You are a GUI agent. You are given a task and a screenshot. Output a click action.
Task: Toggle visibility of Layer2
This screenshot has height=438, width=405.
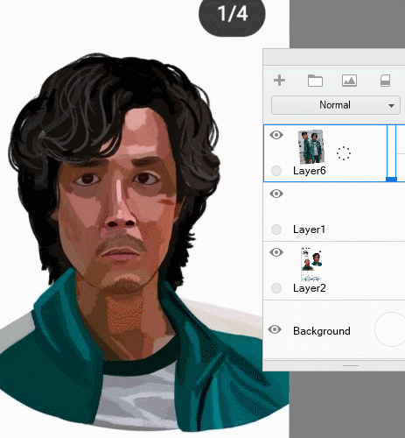click(276, 252)
